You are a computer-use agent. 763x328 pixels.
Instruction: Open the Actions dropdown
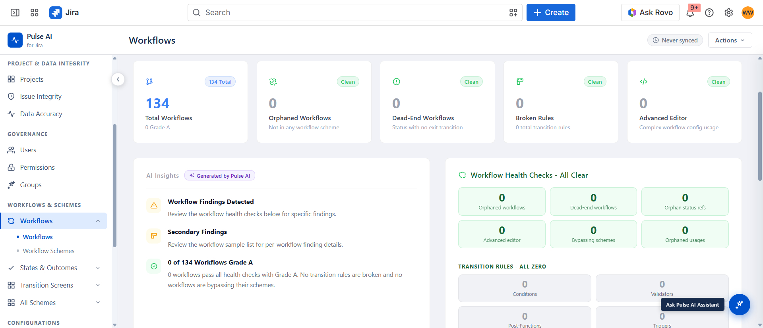[730, 40]
